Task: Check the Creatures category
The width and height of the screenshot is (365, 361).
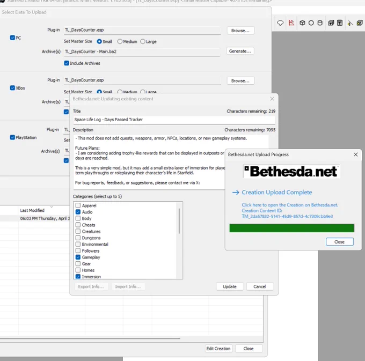Action: pos(78,231)
